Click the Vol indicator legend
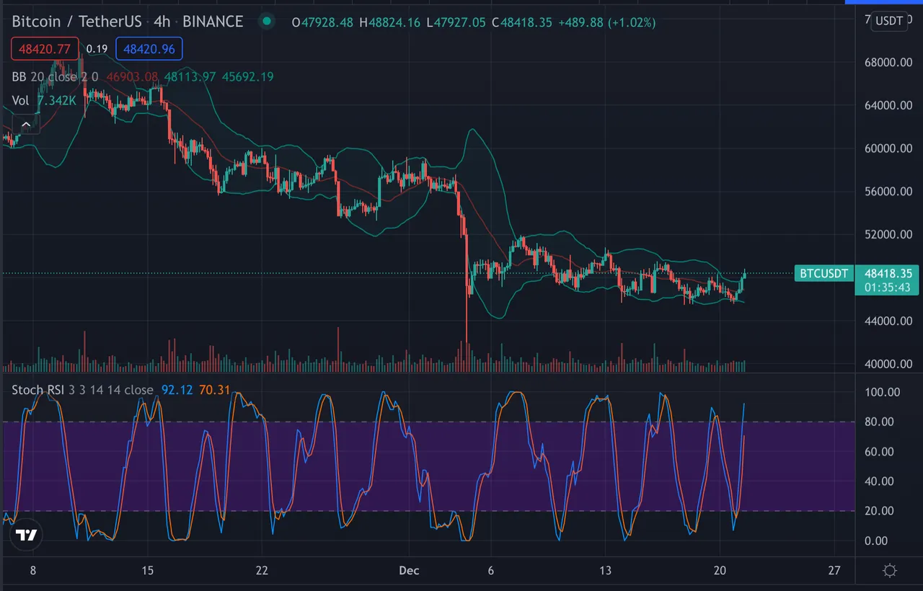This screenshot has width=923, height=591. click(21, 101)
